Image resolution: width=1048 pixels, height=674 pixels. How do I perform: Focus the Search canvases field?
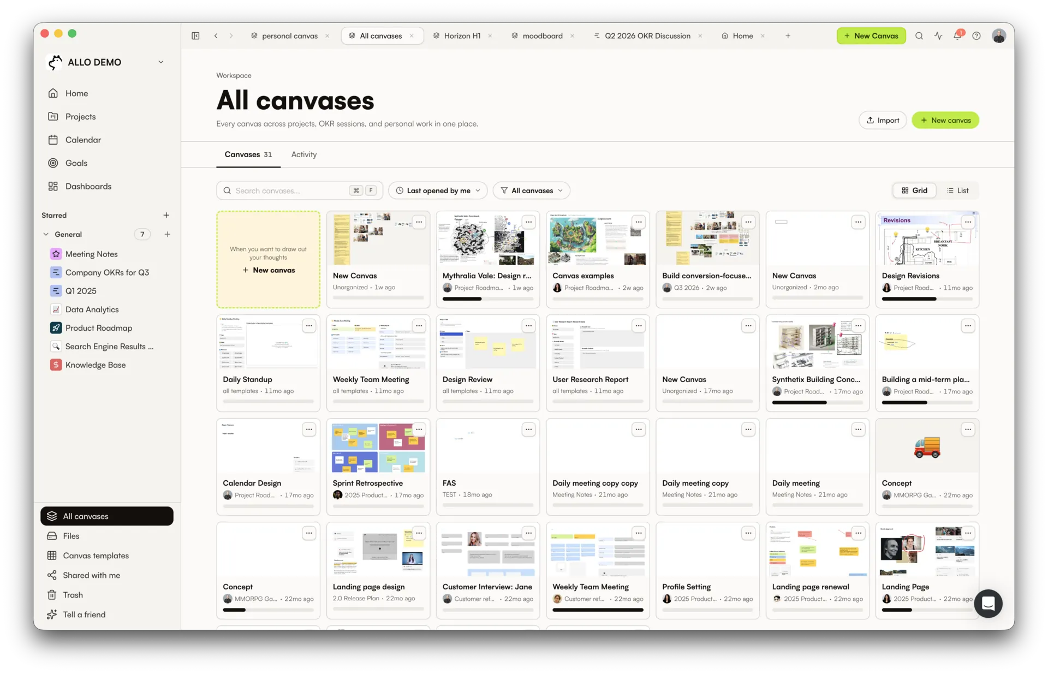[x=300, y=190]
